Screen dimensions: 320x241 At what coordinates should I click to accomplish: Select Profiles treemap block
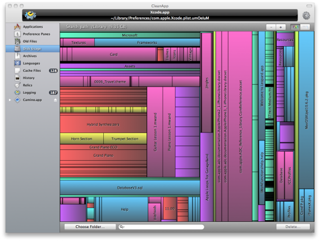tap(289, 212)
